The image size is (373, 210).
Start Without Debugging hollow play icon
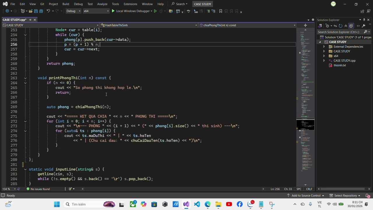(155, 11)
